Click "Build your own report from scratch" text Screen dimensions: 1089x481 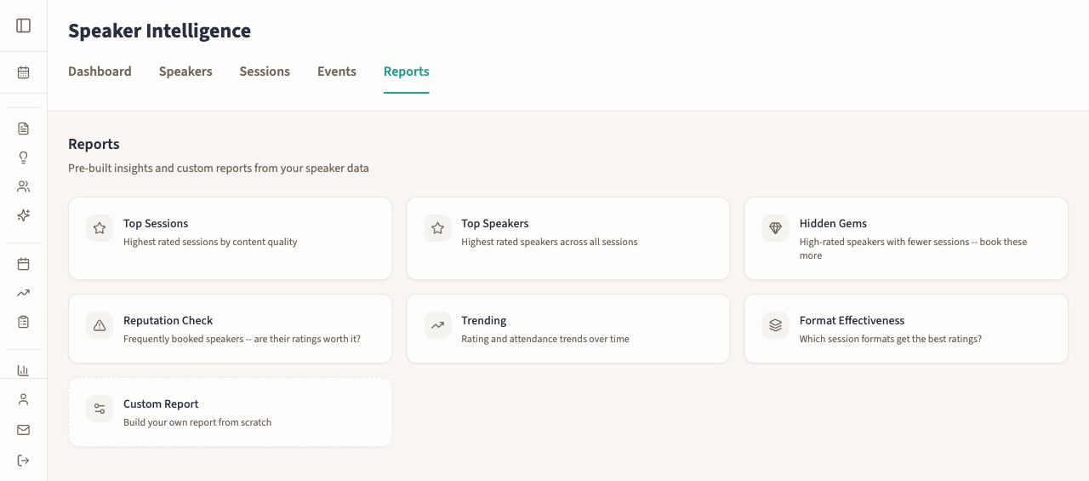point(197,422)
